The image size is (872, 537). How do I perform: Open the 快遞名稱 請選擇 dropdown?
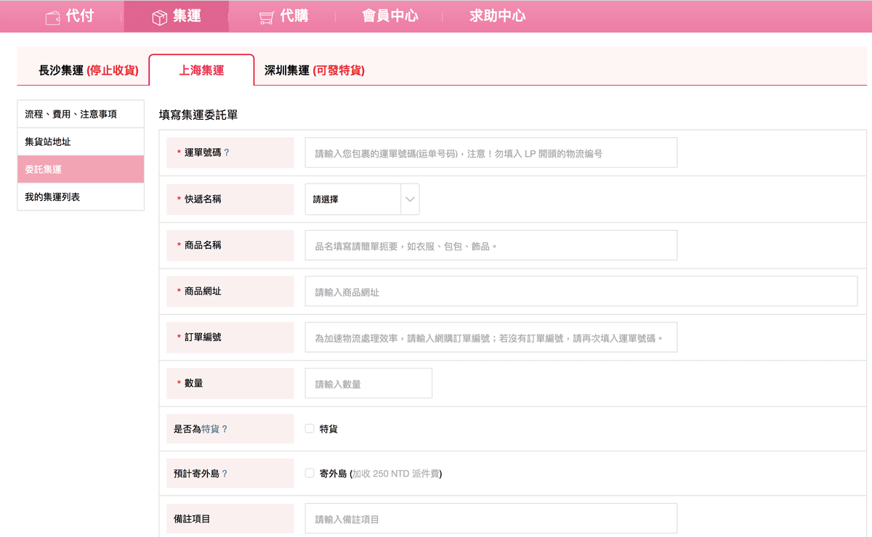point(353,200)
